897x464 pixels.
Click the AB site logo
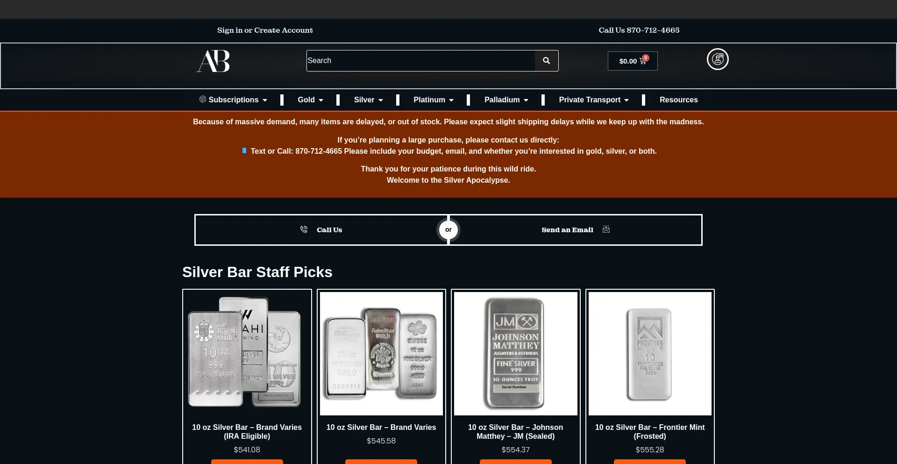[x=213, y=61]
